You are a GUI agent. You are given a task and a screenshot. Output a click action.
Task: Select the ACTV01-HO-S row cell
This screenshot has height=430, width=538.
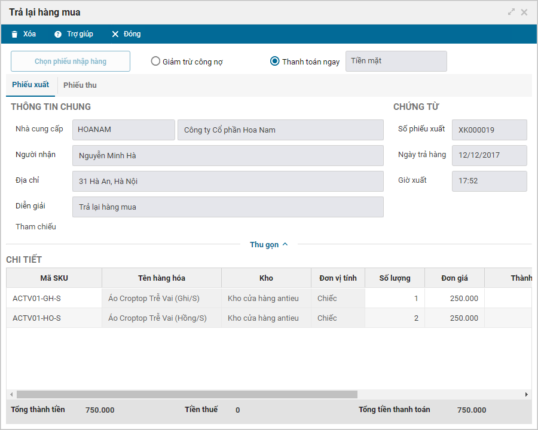point(54,318)
